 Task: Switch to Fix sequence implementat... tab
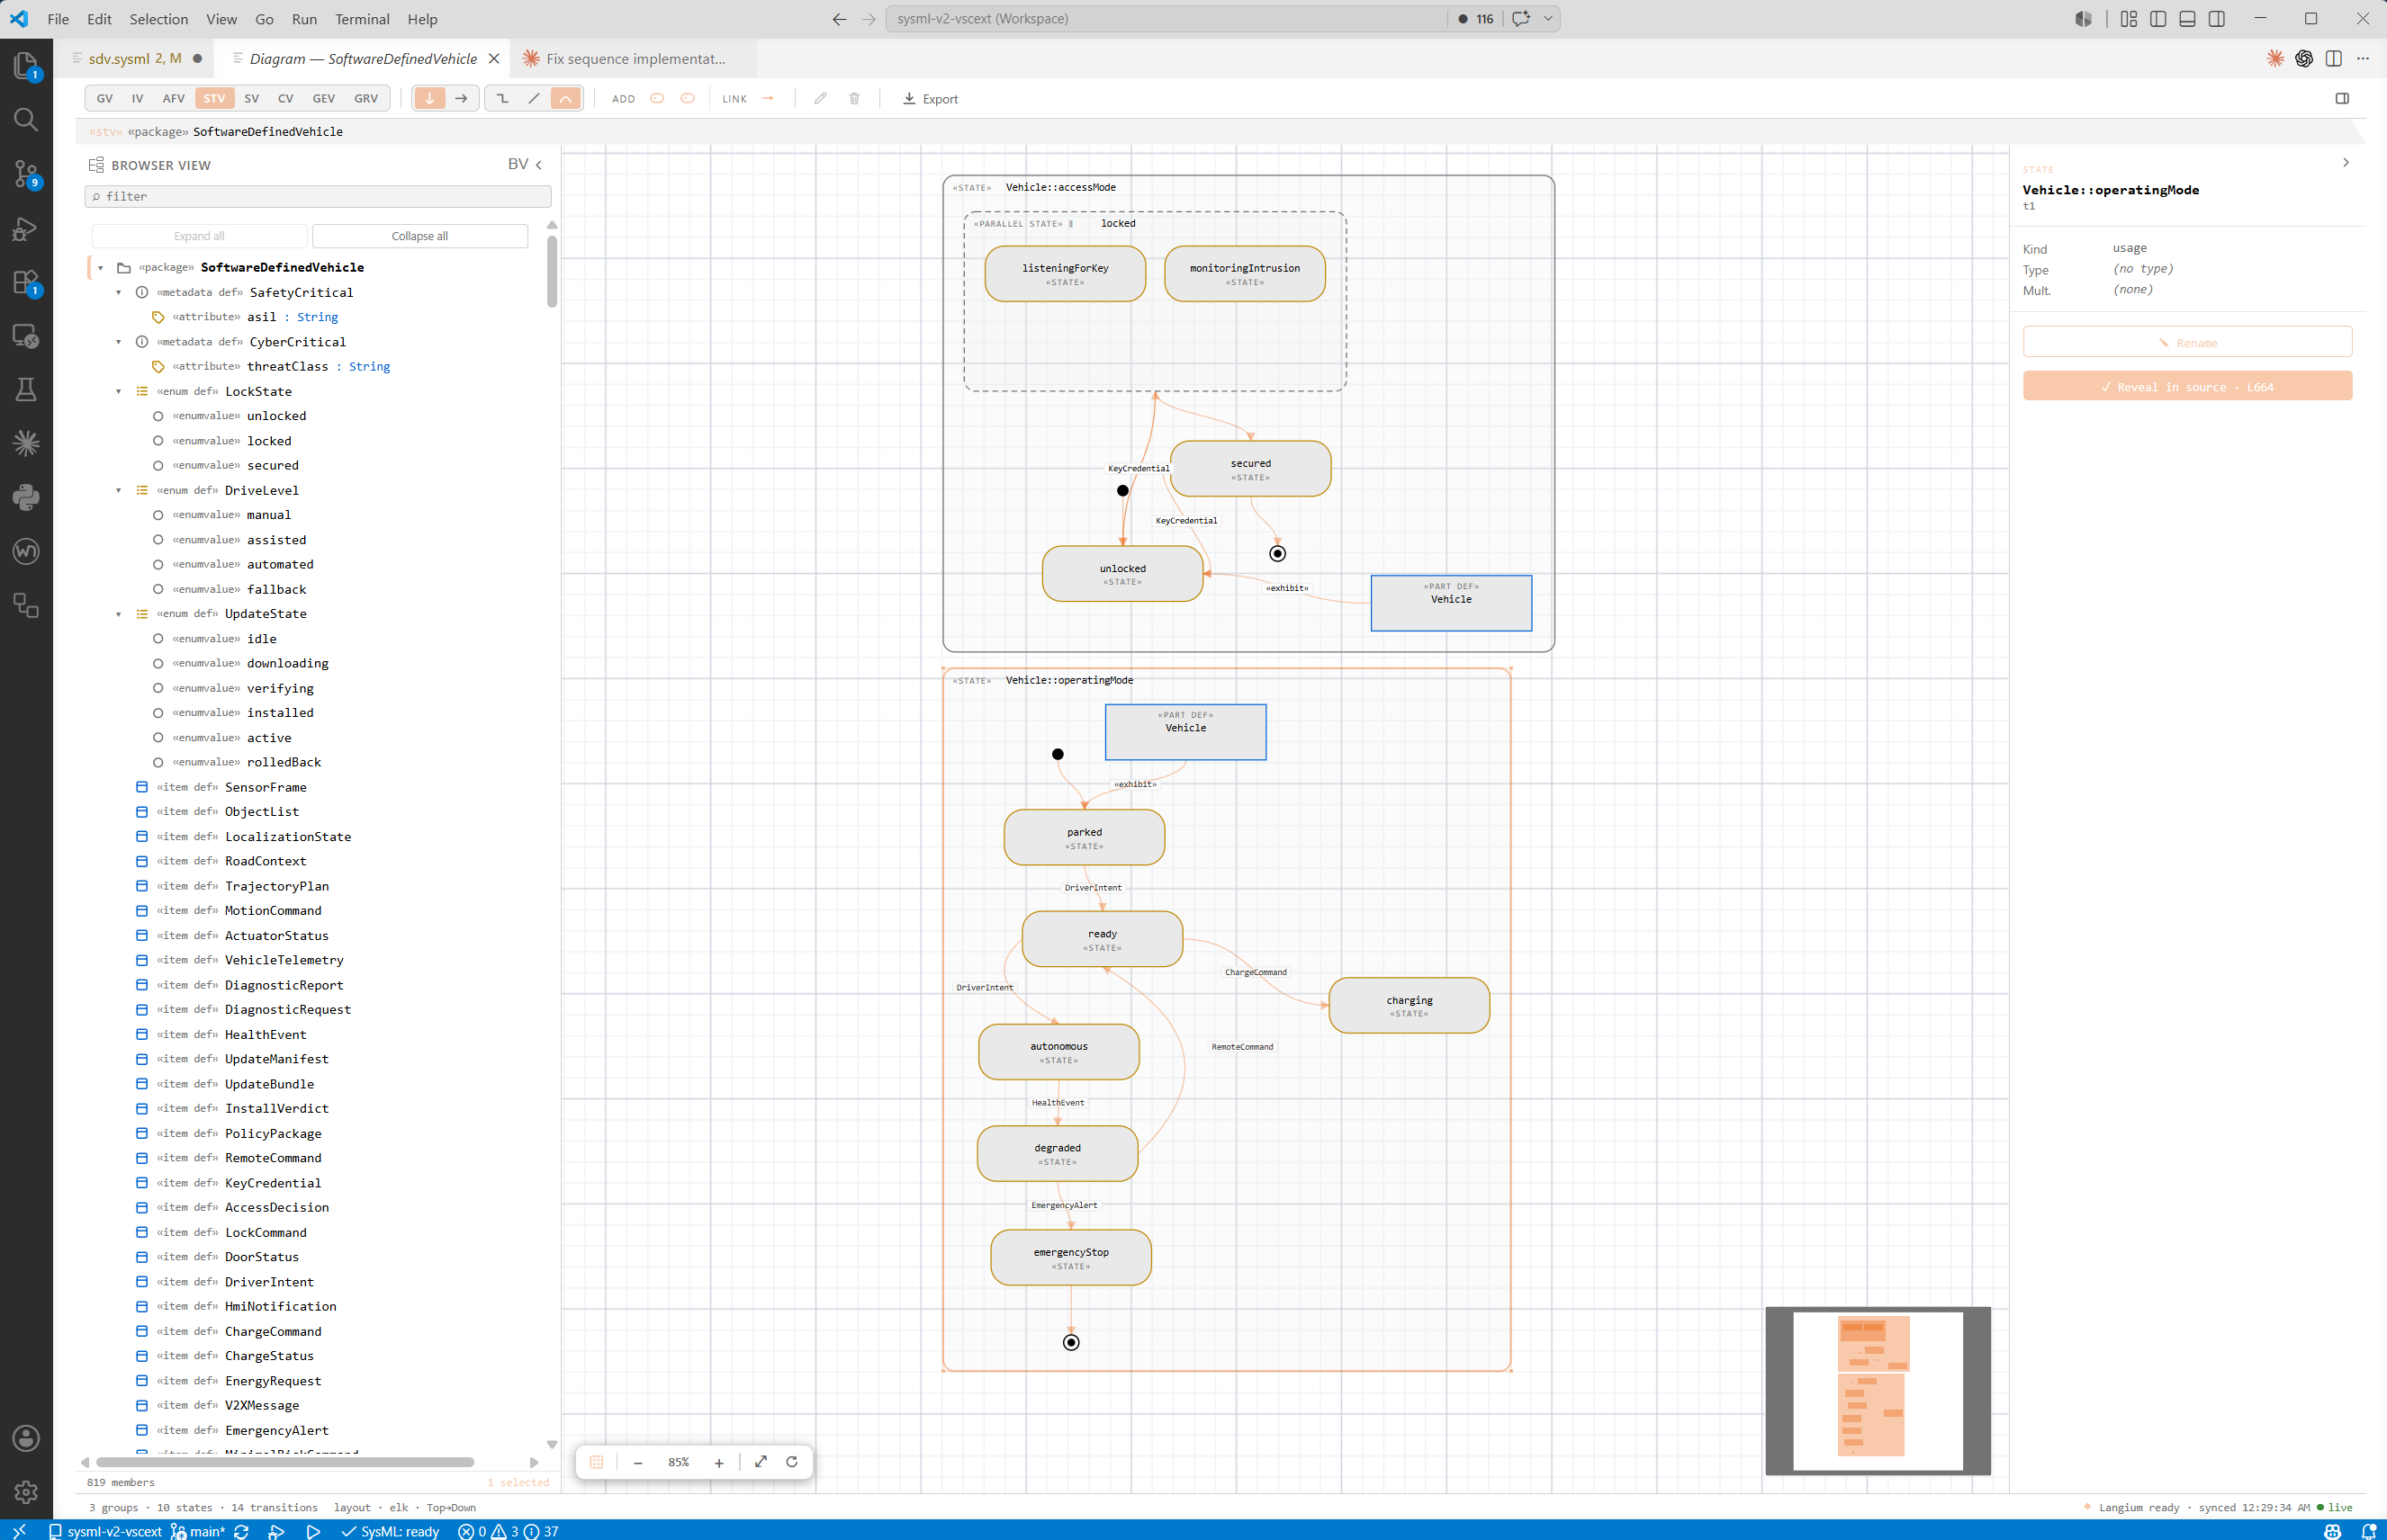[x=635, y=59]
